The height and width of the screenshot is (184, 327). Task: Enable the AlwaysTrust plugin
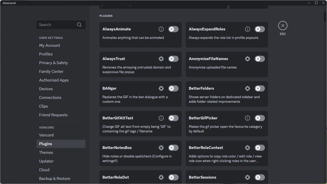(x=173, y=59)
